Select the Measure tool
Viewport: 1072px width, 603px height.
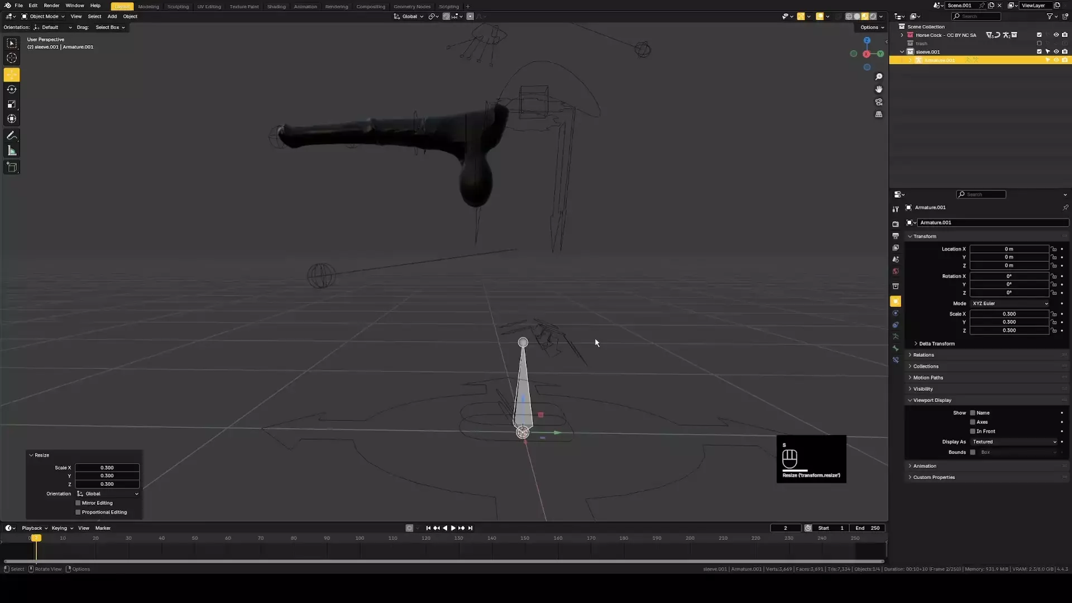pos(11,151)
